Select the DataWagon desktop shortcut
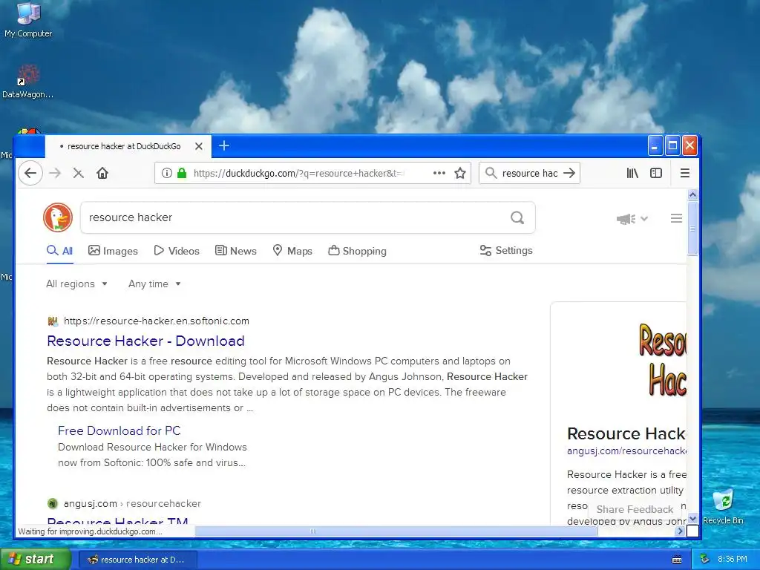The width and height of the screenshot is (760, 570). click(x=27, y=82)
